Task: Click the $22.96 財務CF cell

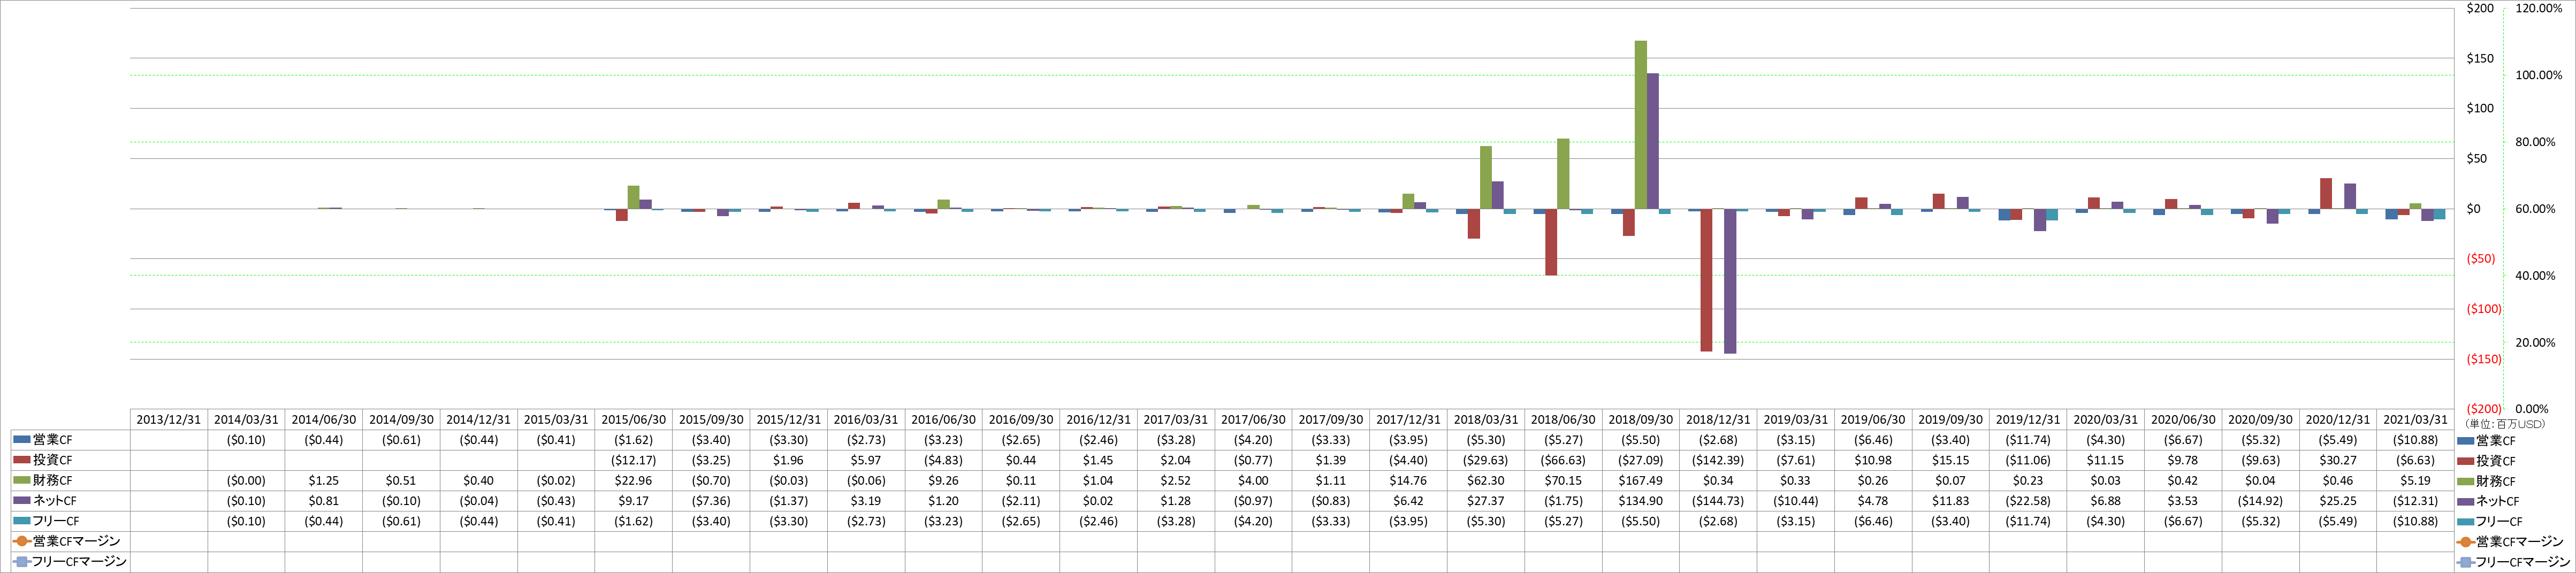Action: (x=634, y=481)
